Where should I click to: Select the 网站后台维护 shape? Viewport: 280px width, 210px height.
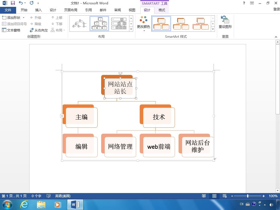tap(197, 147)
